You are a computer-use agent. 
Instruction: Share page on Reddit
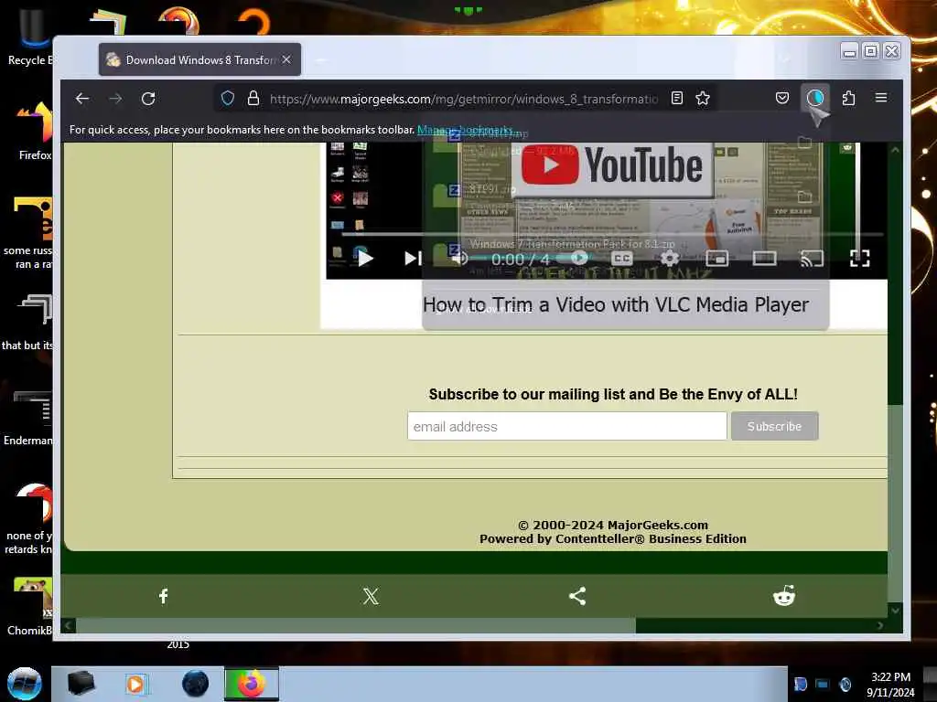pyautogui.click(x=784, y=596)
